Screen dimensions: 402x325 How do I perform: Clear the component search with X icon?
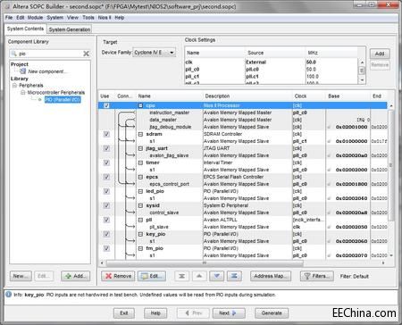click(x=86, y=54)
